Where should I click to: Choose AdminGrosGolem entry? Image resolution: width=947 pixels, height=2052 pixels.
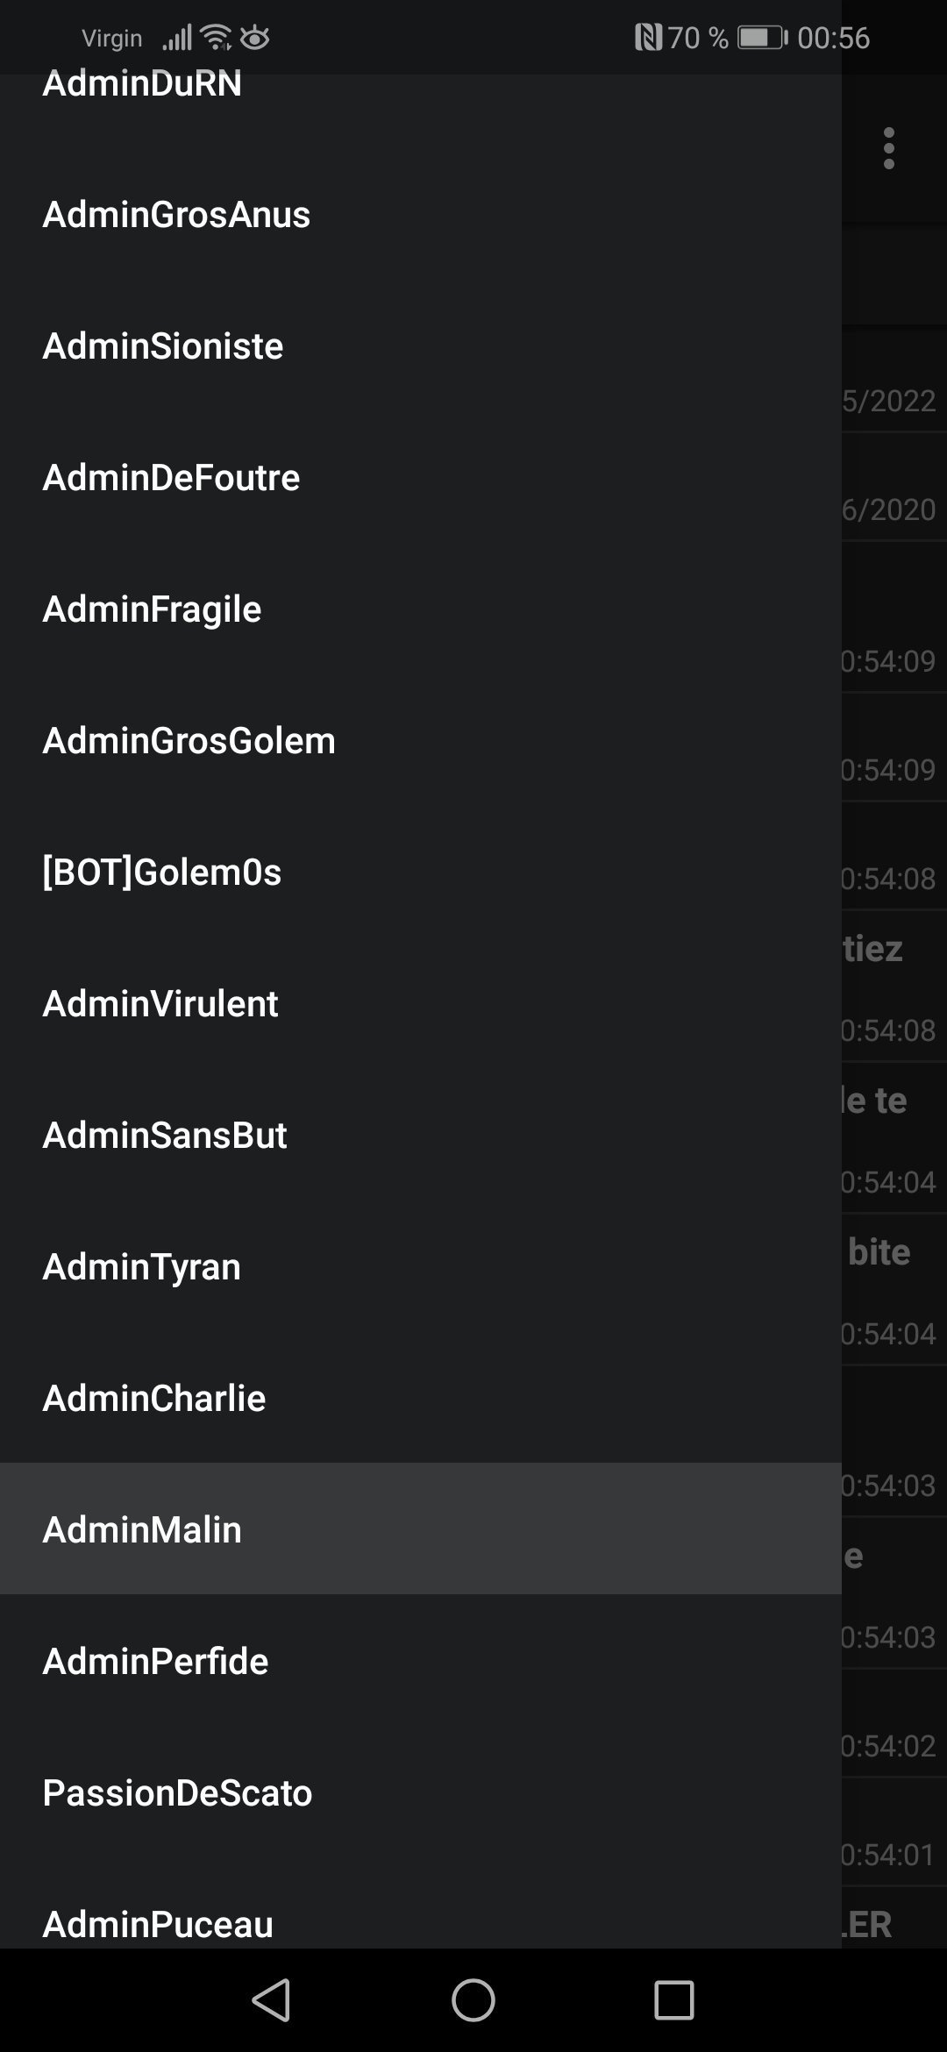coord(421,740)
